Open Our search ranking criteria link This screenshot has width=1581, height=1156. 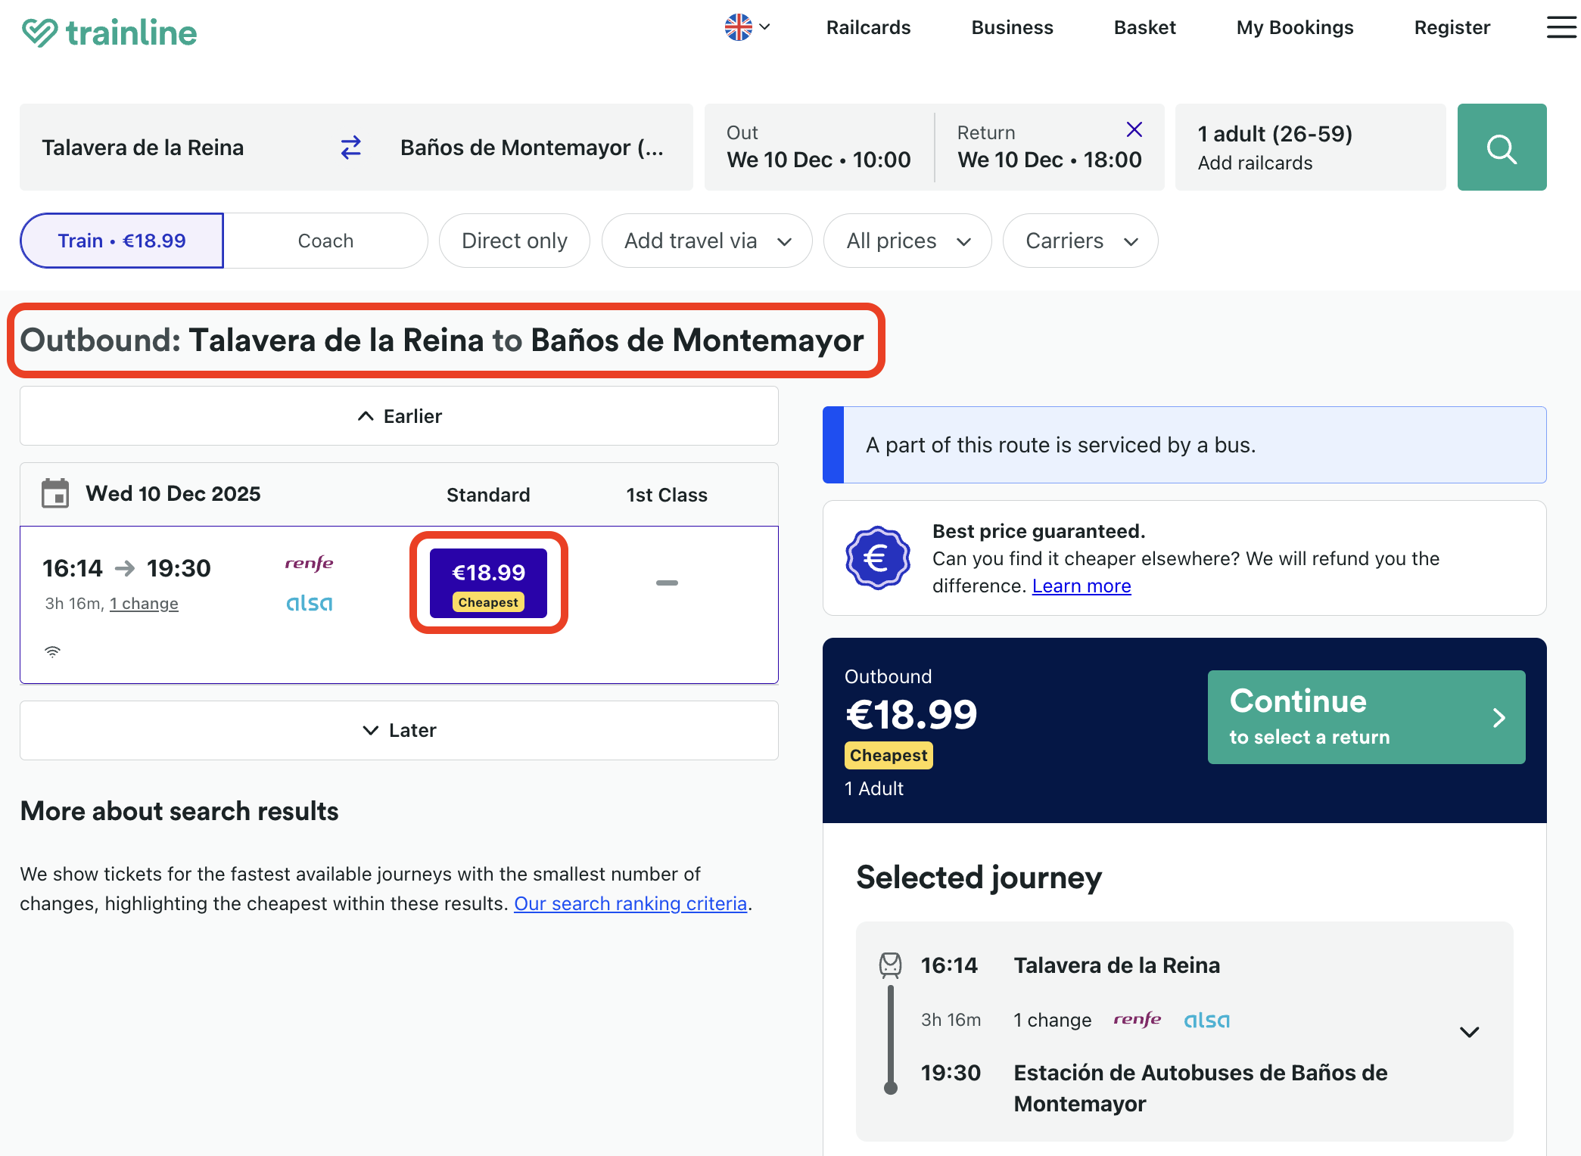630,903
